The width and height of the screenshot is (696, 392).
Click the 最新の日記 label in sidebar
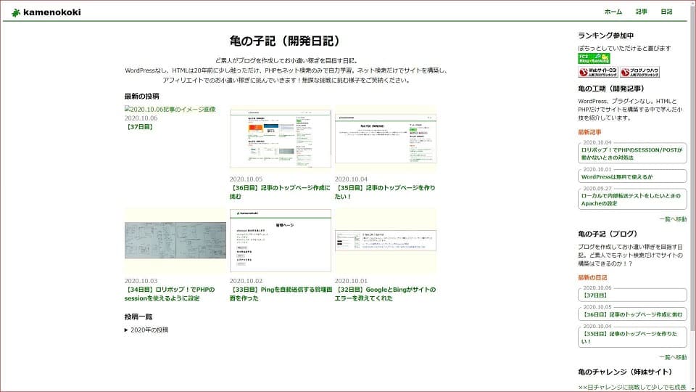pyautogui.click(x=592, y=277)
